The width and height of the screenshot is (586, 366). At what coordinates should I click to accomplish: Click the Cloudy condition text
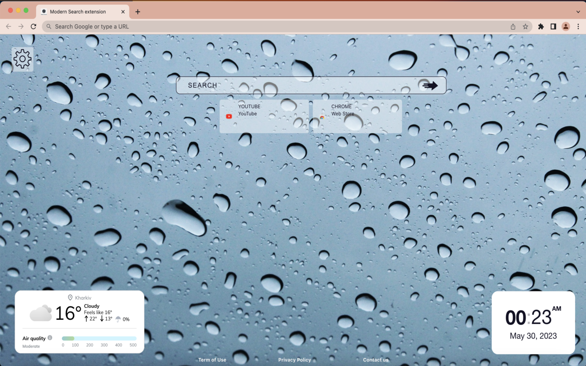92,306
